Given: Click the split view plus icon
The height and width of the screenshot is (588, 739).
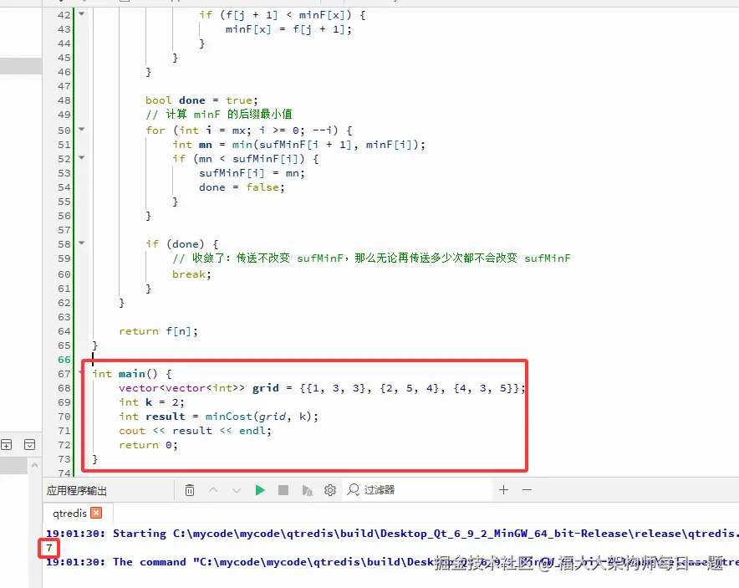Looking at the screenshot, I should 6,445.
